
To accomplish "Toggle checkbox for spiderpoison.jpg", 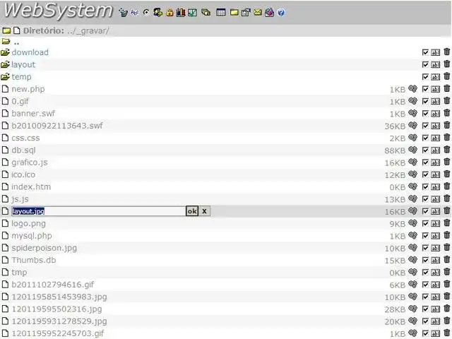I will pos(425,248).
